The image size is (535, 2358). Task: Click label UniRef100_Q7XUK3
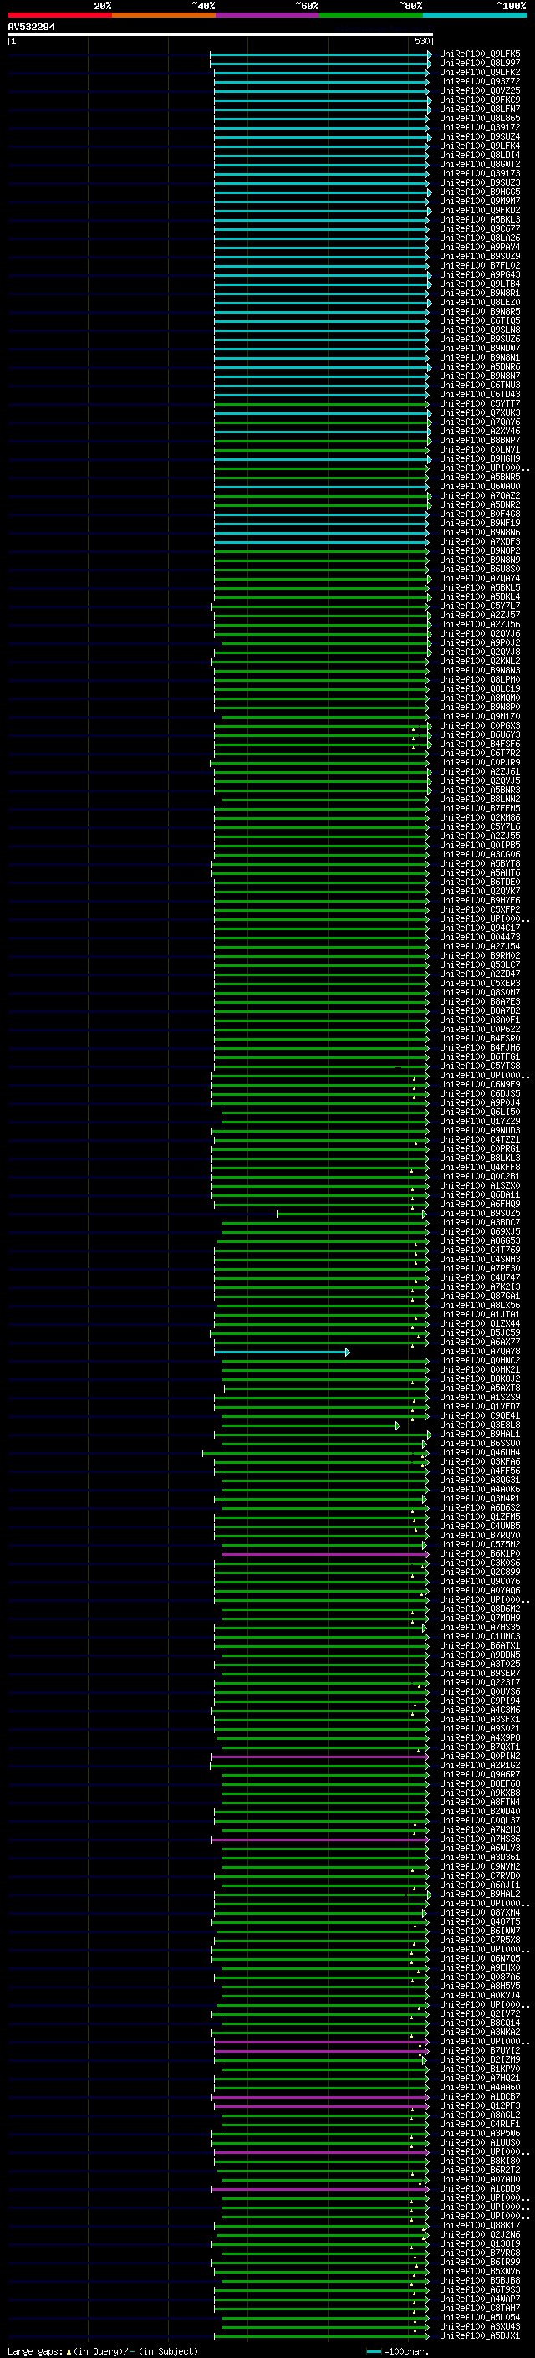tap(480, 413)
